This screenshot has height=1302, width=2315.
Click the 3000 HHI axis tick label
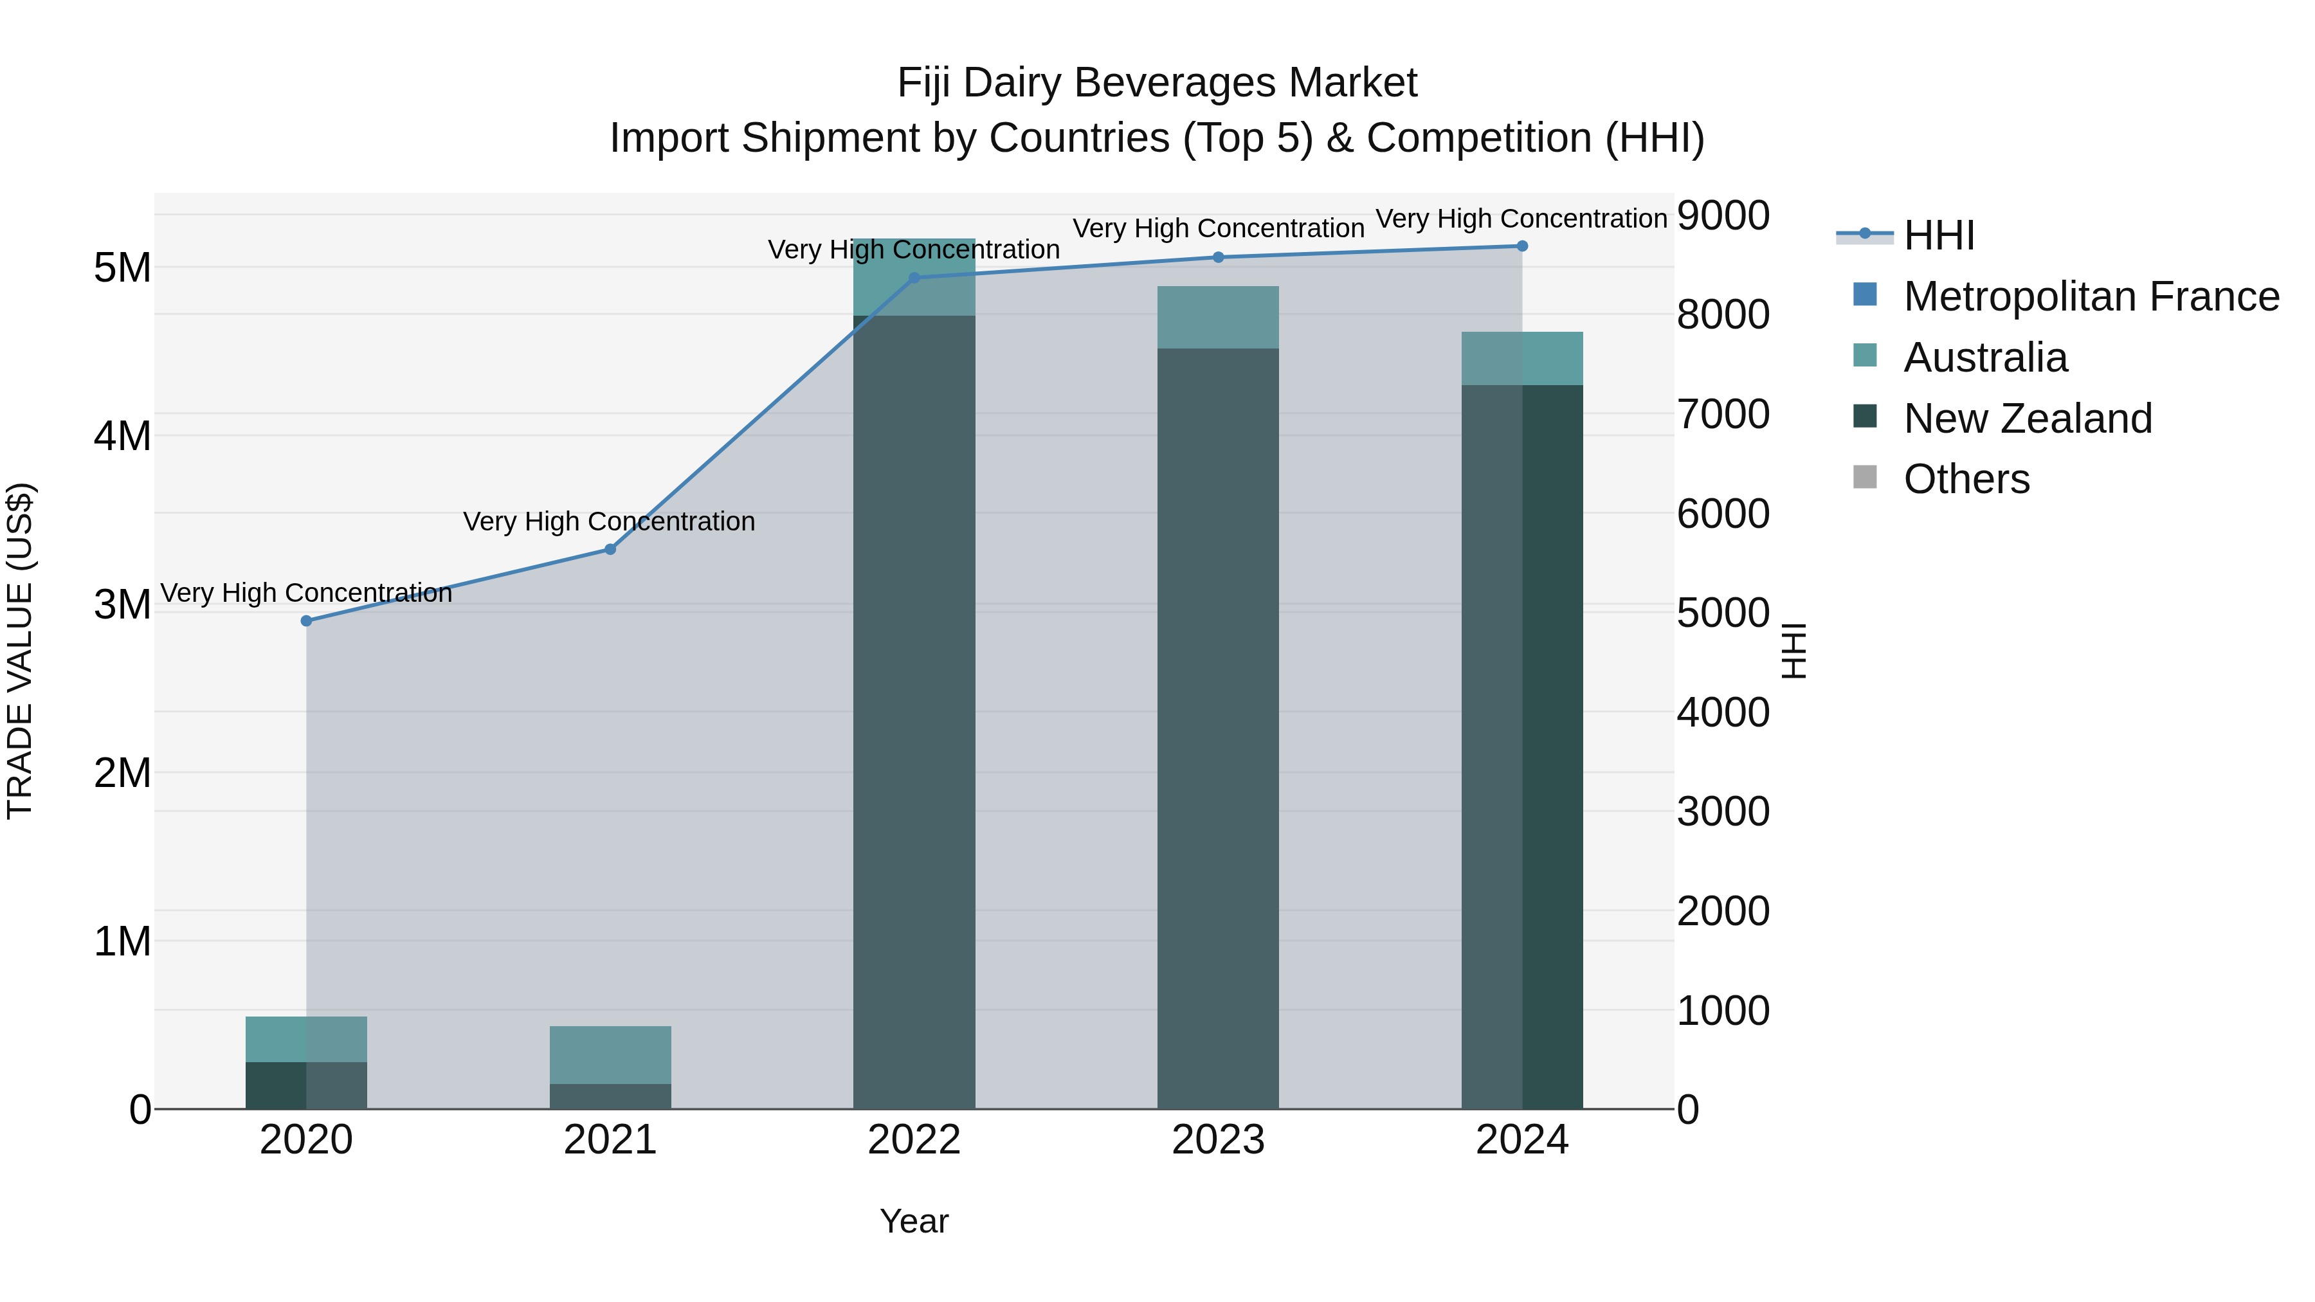coord(1723,811)
